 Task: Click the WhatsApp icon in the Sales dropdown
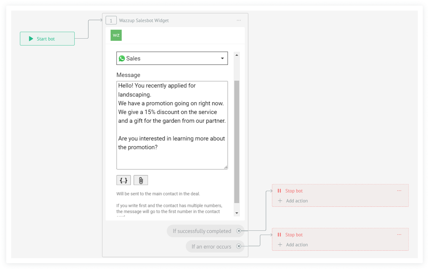point(122,58)
